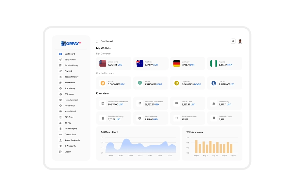Click the Dogecoin wallet icon

point(177,83)
